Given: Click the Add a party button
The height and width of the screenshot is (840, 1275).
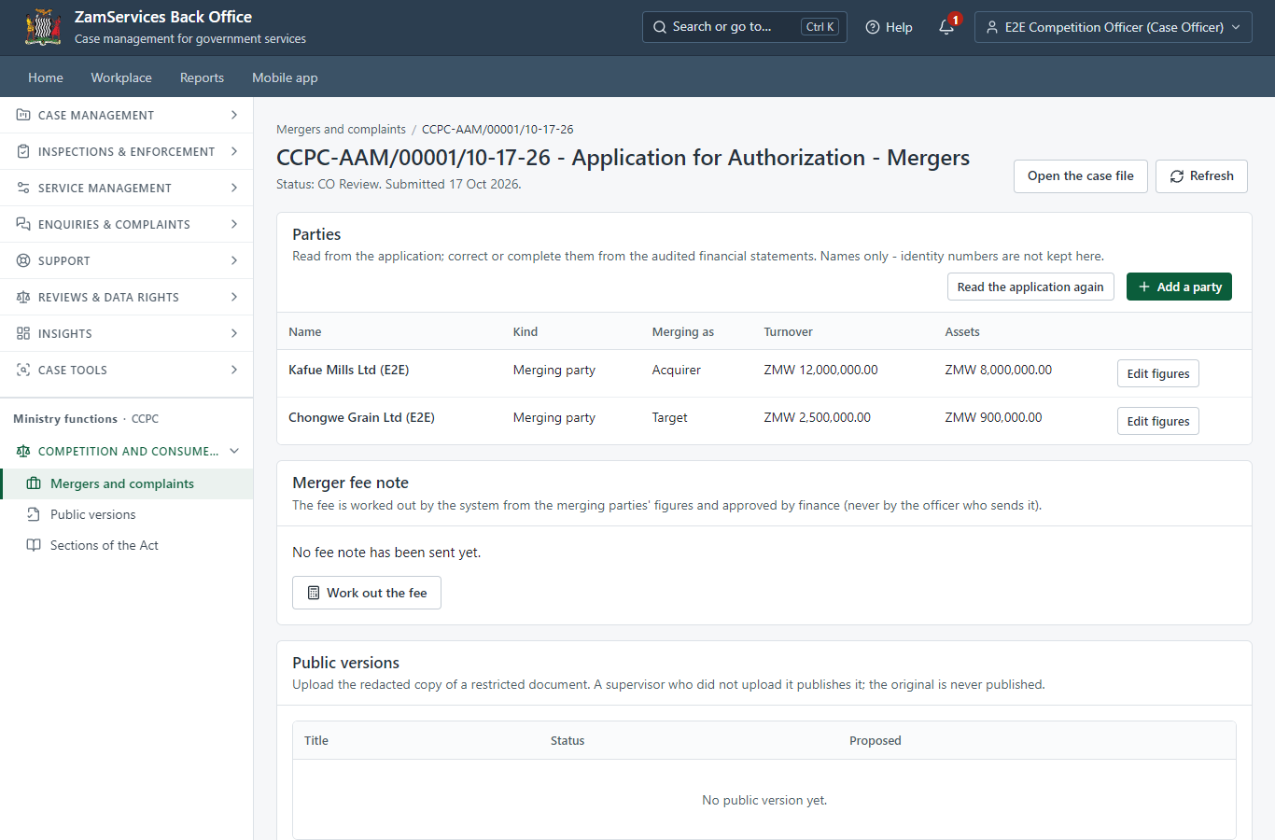Looking at the screenshot, I should click(x=1179, y=287).
